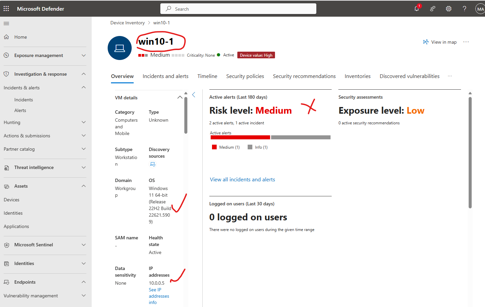This screenshot has width=485, height=307.
Task: Click the Device value: High badge
Action: 256,55
